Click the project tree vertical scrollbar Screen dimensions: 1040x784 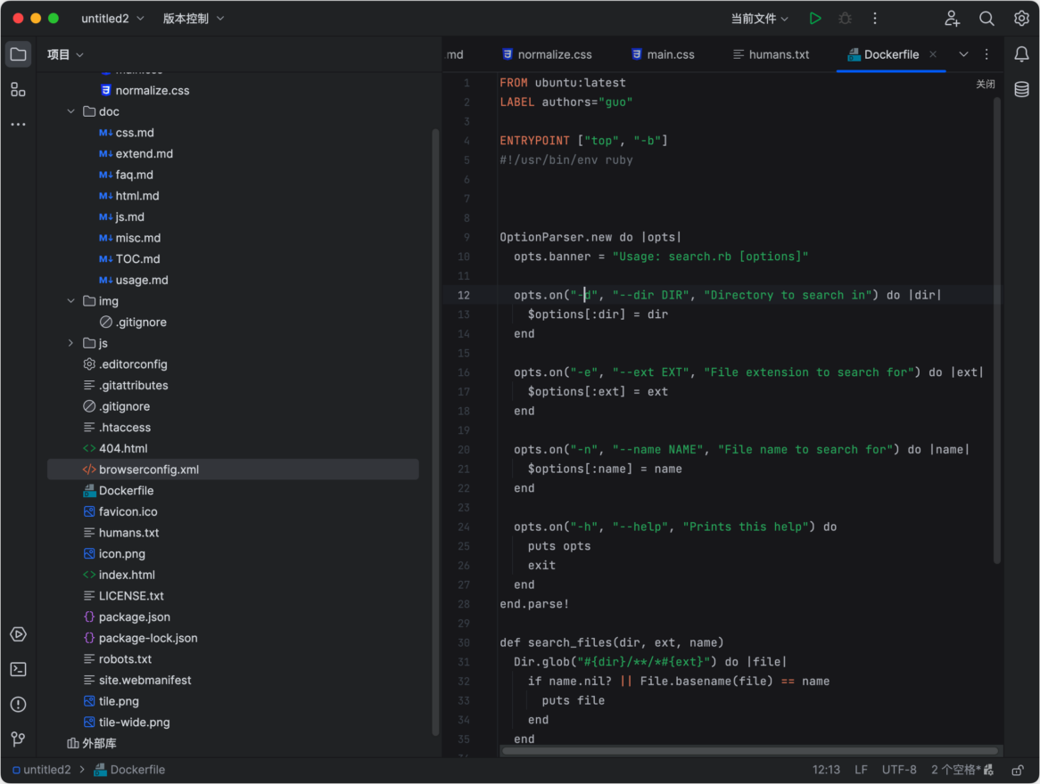coord(435,432)
